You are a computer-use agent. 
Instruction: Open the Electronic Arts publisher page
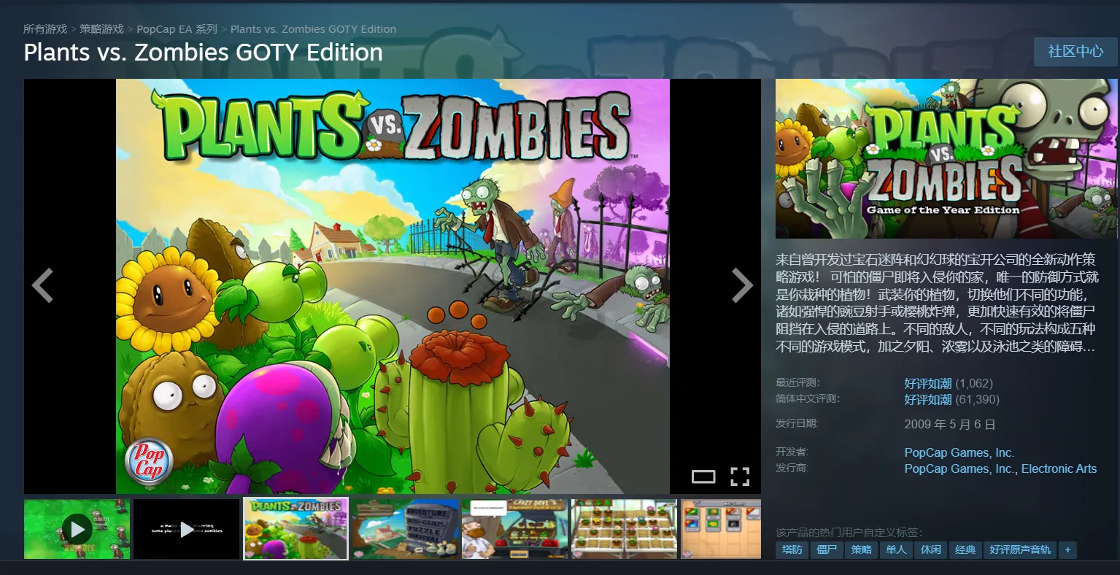click(1059, 468)
